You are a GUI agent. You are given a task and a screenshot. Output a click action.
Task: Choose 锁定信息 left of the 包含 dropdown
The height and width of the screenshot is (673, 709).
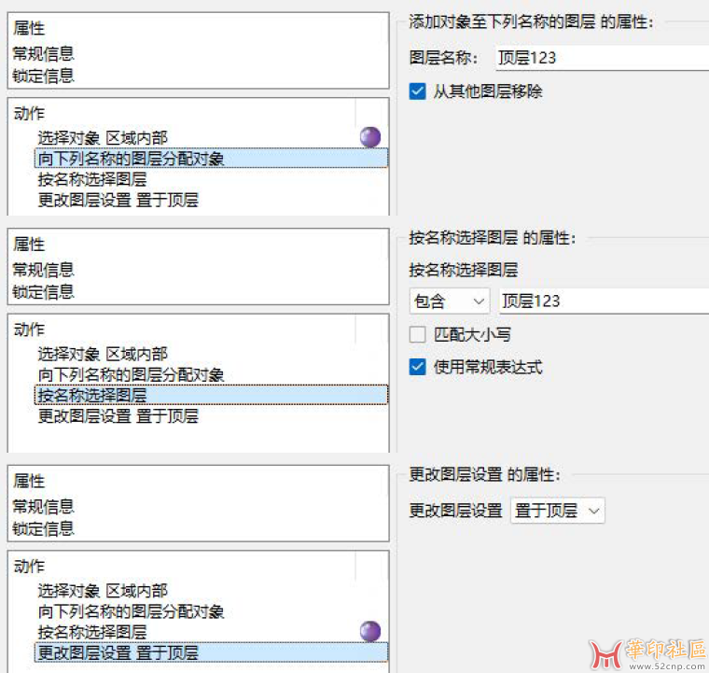[x=43, y=291]
